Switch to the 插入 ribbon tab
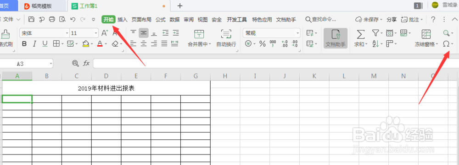Viewport: 459px width, 165px height. click(x=123, y=20)
